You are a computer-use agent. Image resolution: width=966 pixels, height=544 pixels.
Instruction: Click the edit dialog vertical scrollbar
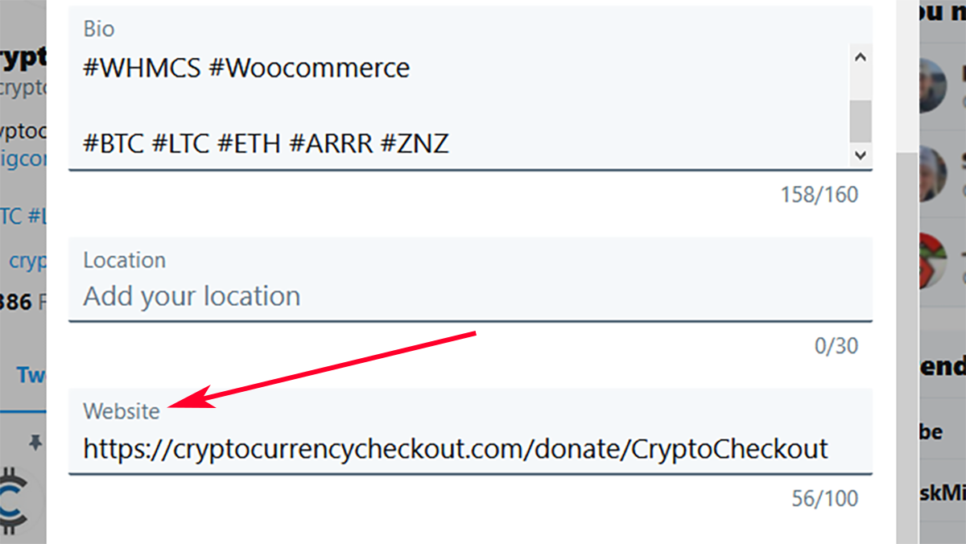pos(907,272)
